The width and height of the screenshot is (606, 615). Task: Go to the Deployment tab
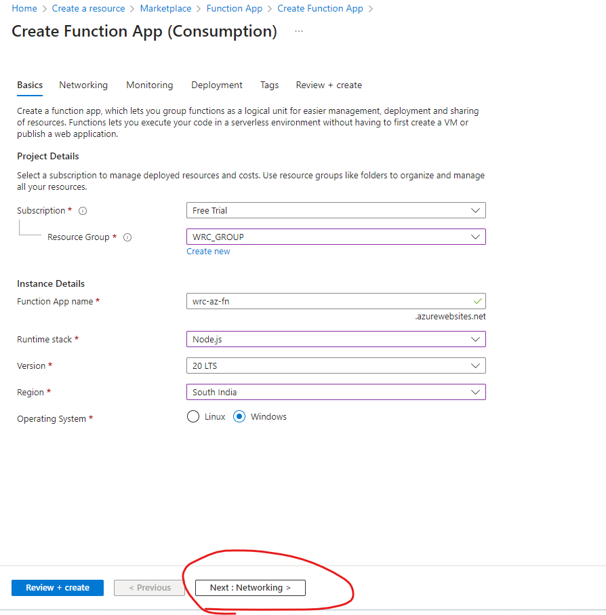tap(217, 85)
